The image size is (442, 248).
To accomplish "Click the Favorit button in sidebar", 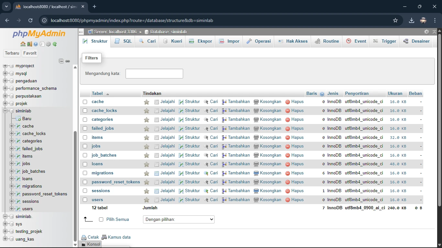I will coord(30,53).
